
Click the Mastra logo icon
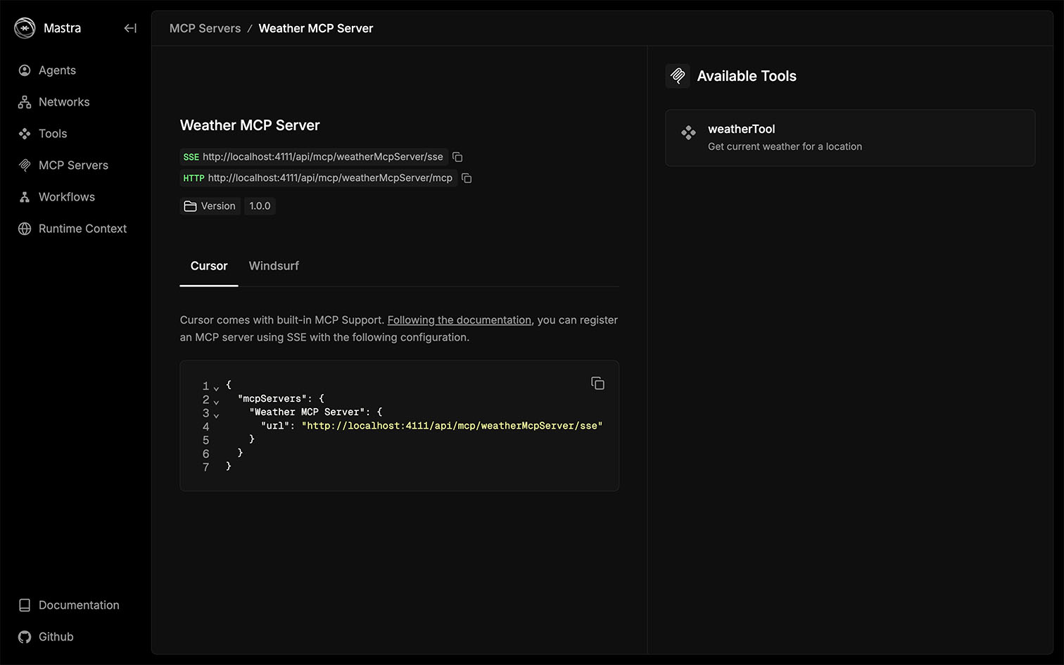pos(25,28)
